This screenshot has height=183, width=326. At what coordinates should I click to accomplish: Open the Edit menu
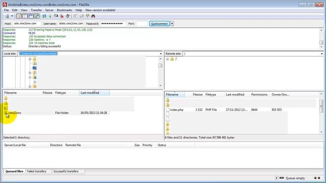click(x=15, y=10)
